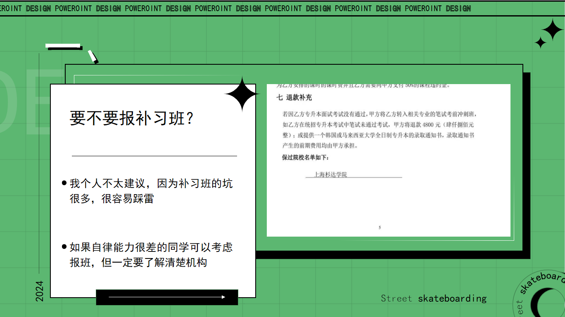Click the first bullet dot before 我个人不太建议
The height and width of the screenshot is (317, 565).
[64, 183]
